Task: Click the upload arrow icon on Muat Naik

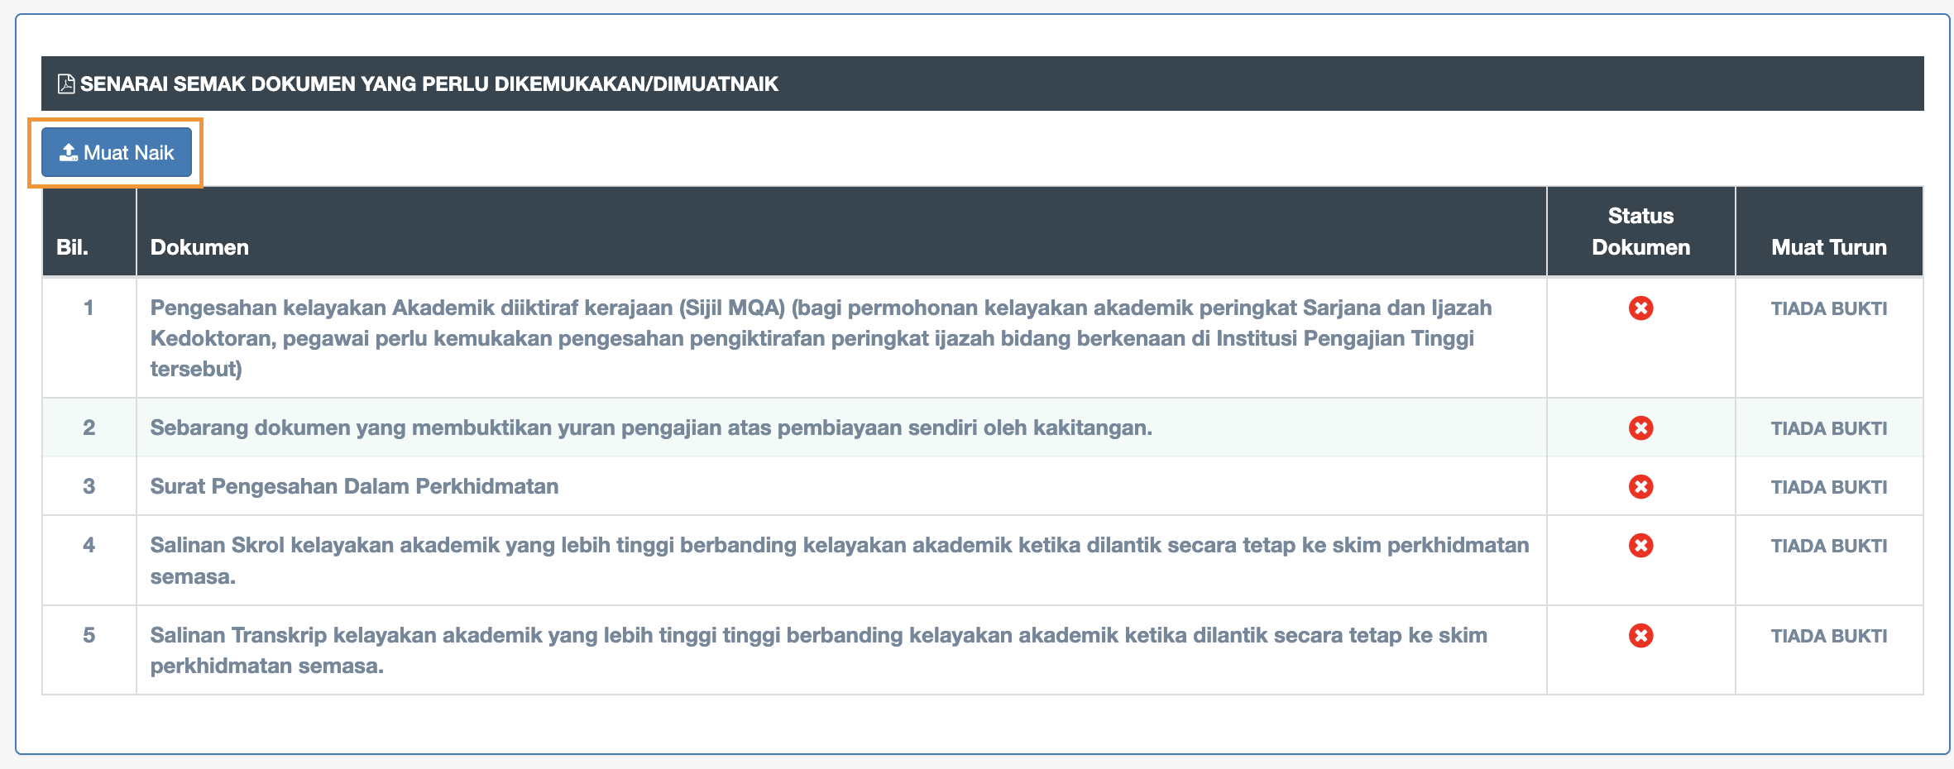Action: 69,152
